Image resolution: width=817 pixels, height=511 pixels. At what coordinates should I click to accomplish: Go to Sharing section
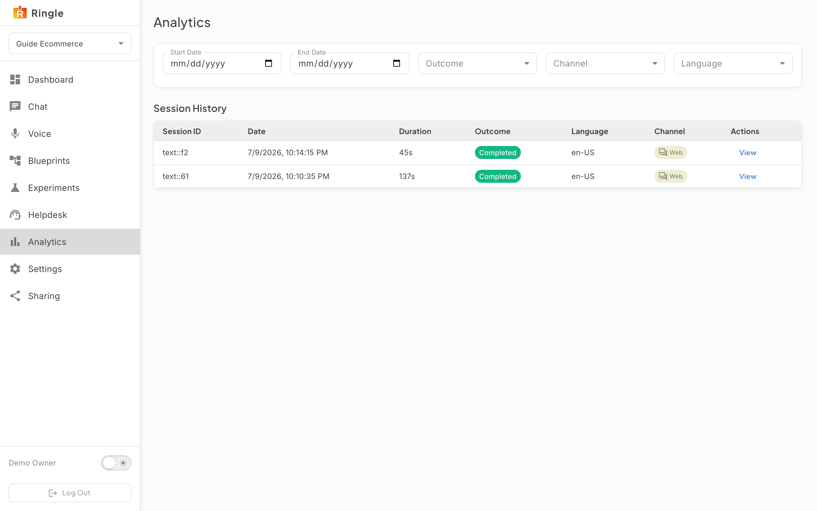click(x=70, y=296)
